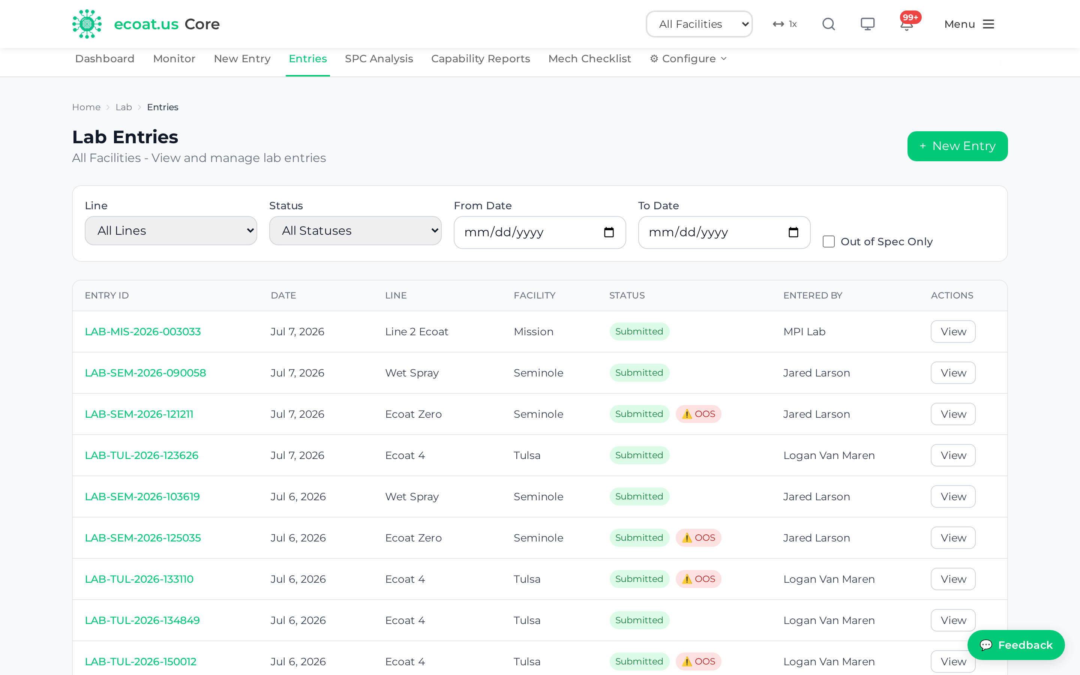Open the LAB-TUL-2026-134849 entry link

pyautogui.click(x=142, y=620)
